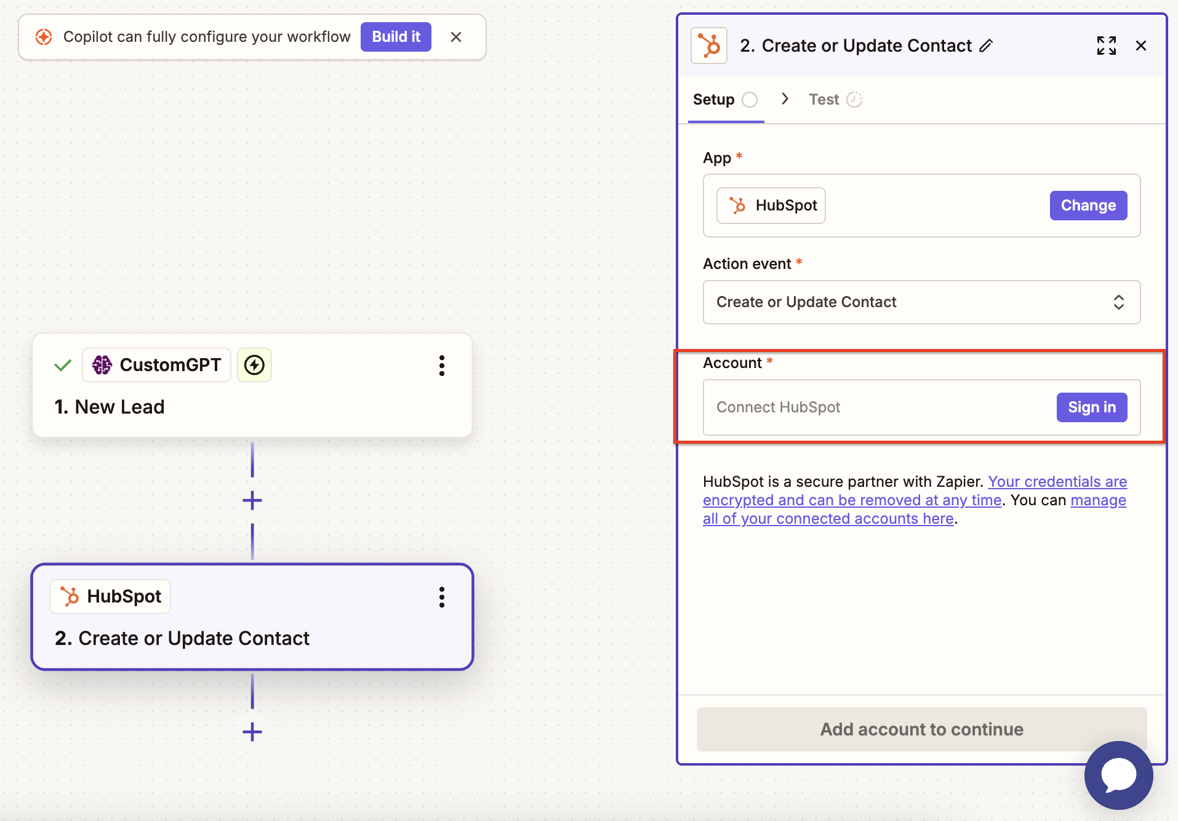Dismiss the Copilot banner

(x=456, y=37)
